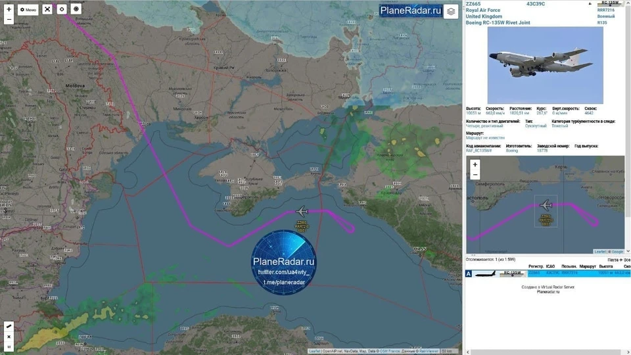Click the X clear-measurement button
631x355 pixels.
9,337
